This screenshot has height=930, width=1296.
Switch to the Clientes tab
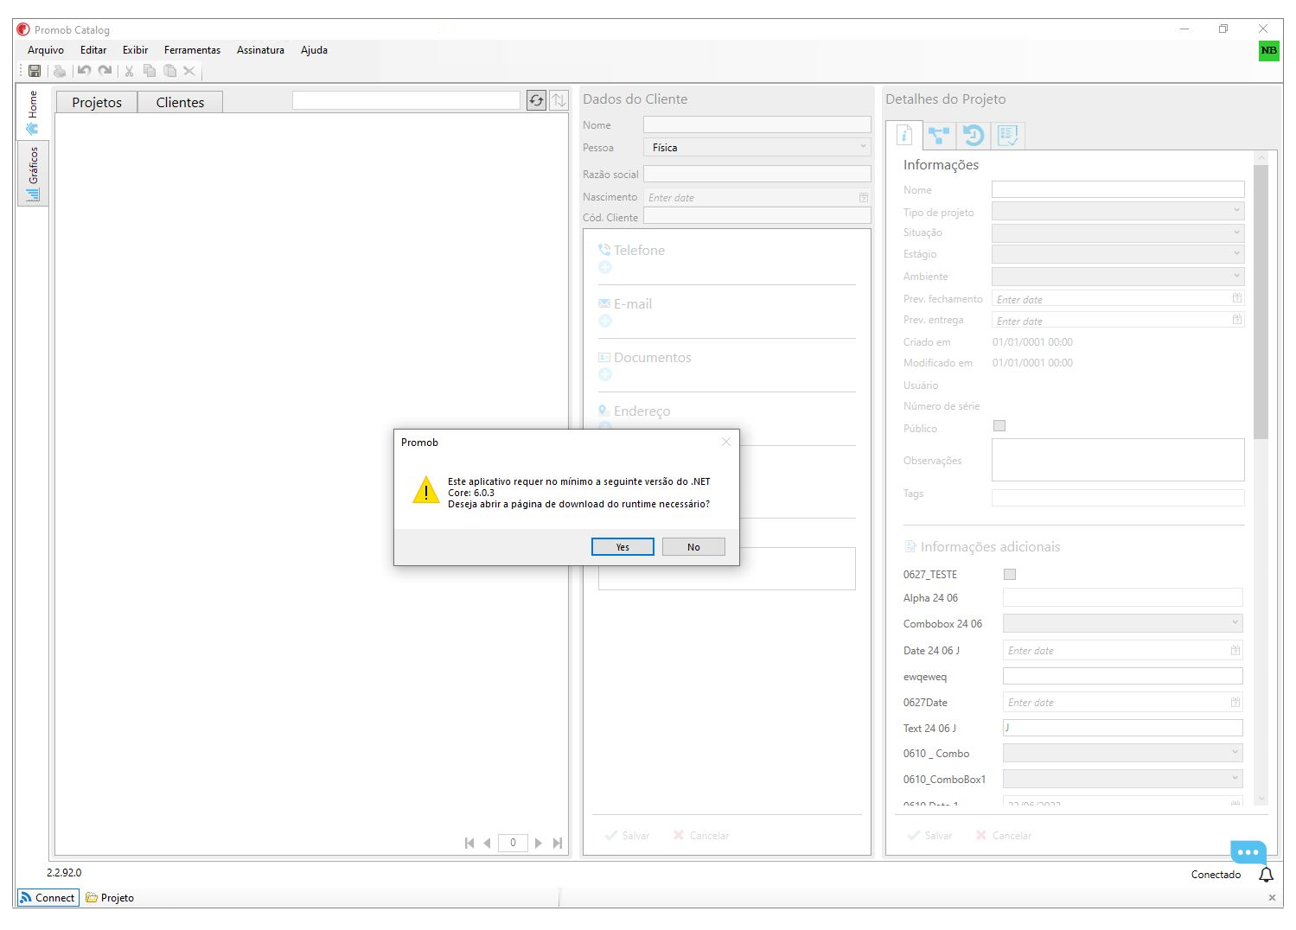tap(180, 102)
